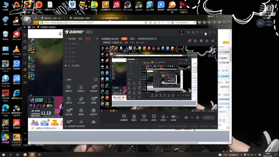Open the hamburger menu in companion title bar
279x157 pixels.
(202, 32)
